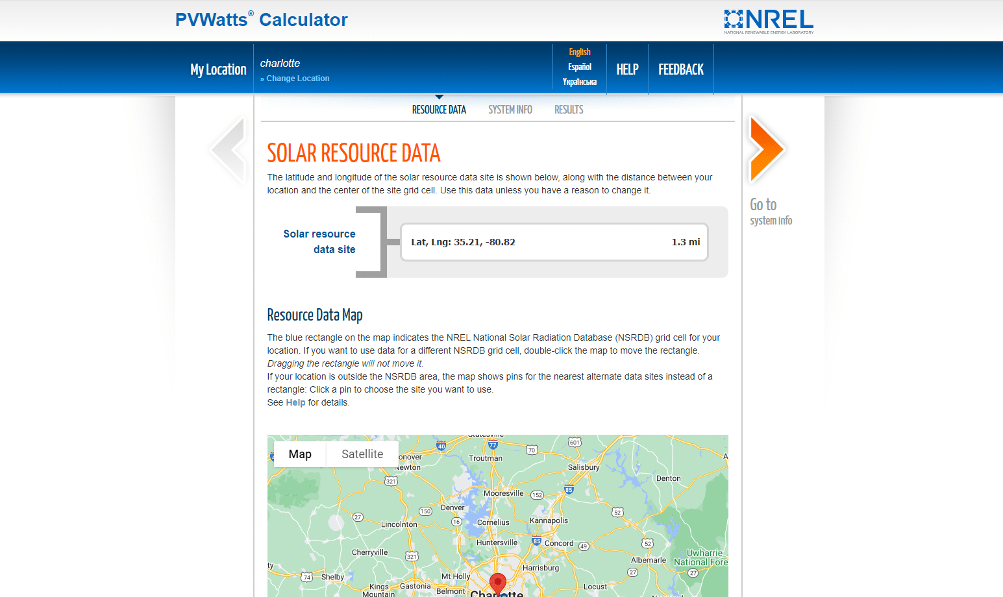
Task: Click Albemarle label on the map
Action: click(x=649, y=560)
